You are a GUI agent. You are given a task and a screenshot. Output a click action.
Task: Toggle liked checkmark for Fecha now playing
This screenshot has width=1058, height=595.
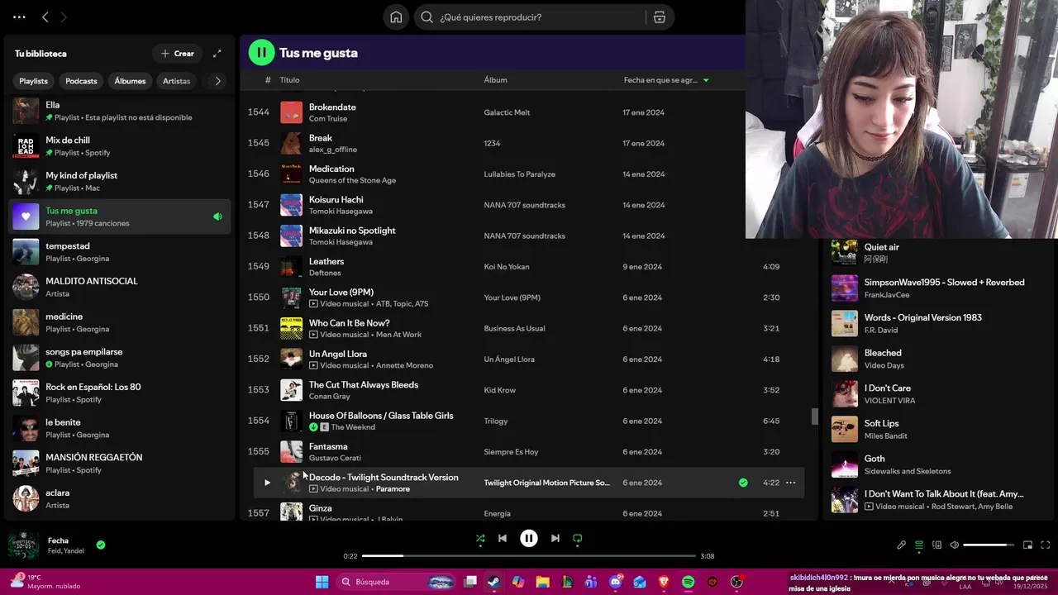click(101, 545)
